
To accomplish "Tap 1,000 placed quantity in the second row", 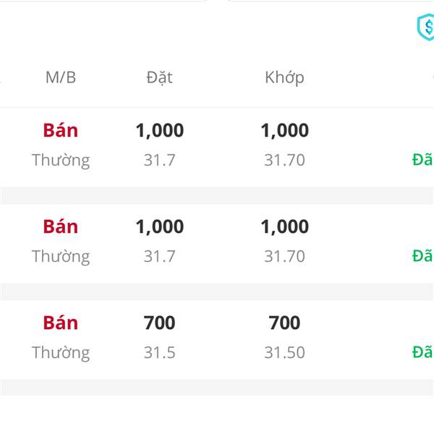I will (x=159, y=226).
